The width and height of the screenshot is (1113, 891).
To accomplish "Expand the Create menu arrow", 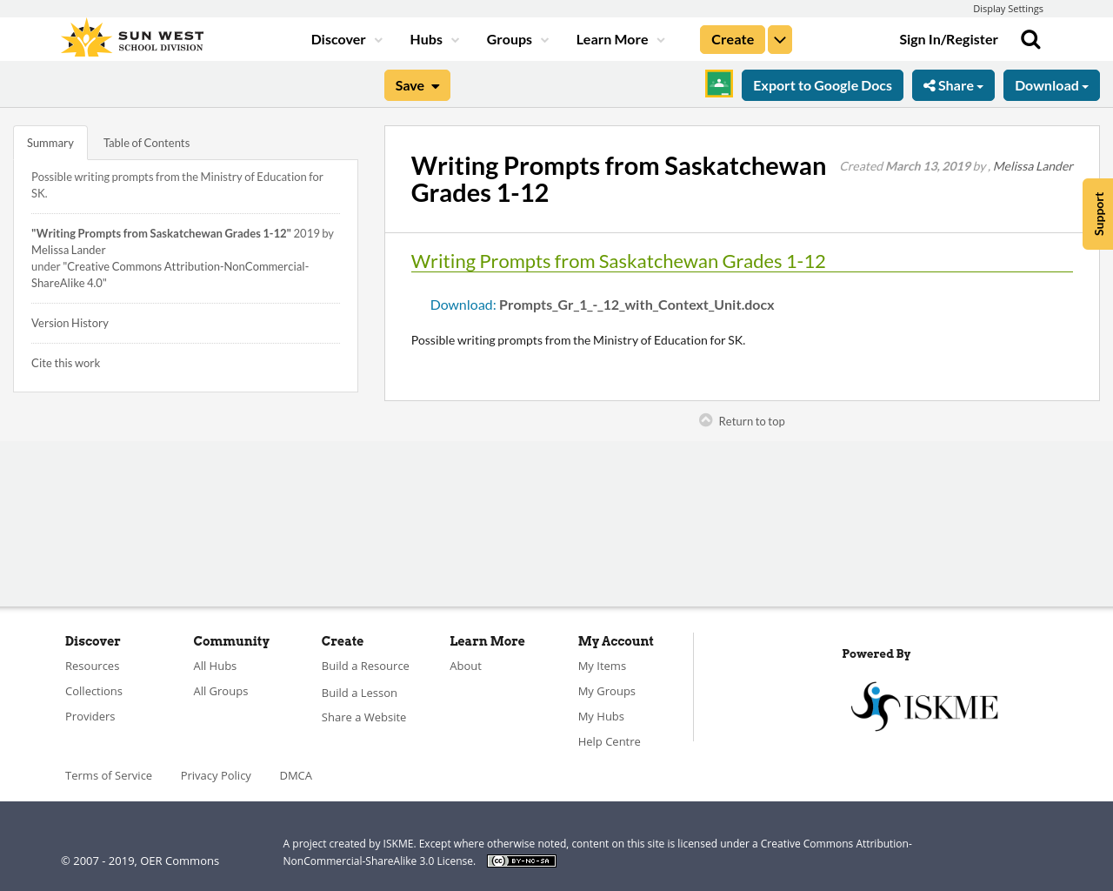I will (779, 37).
